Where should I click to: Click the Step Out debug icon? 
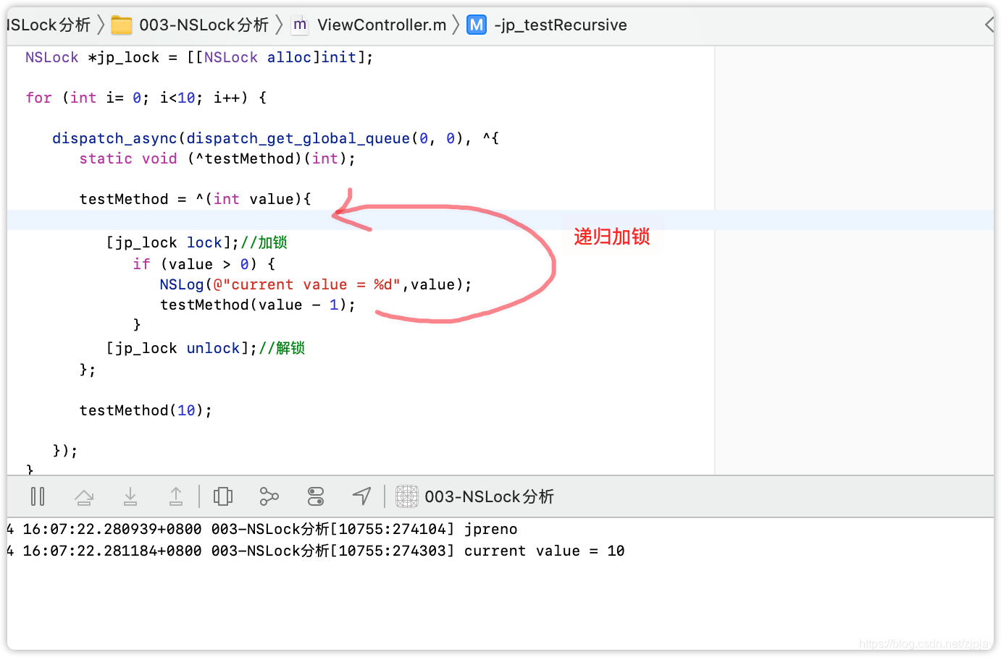176,496
